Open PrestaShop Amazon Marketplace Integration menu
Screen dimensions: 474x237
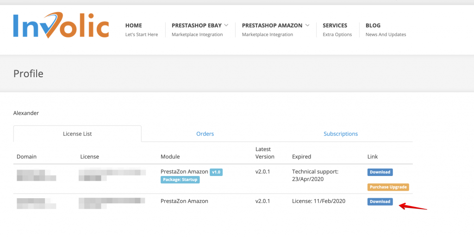point(275,30)
